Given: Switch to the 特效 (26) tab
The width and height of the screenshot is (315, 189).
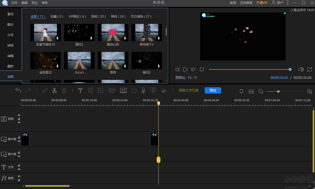Looking at the screenshot, I should click(x=118, y=16).
